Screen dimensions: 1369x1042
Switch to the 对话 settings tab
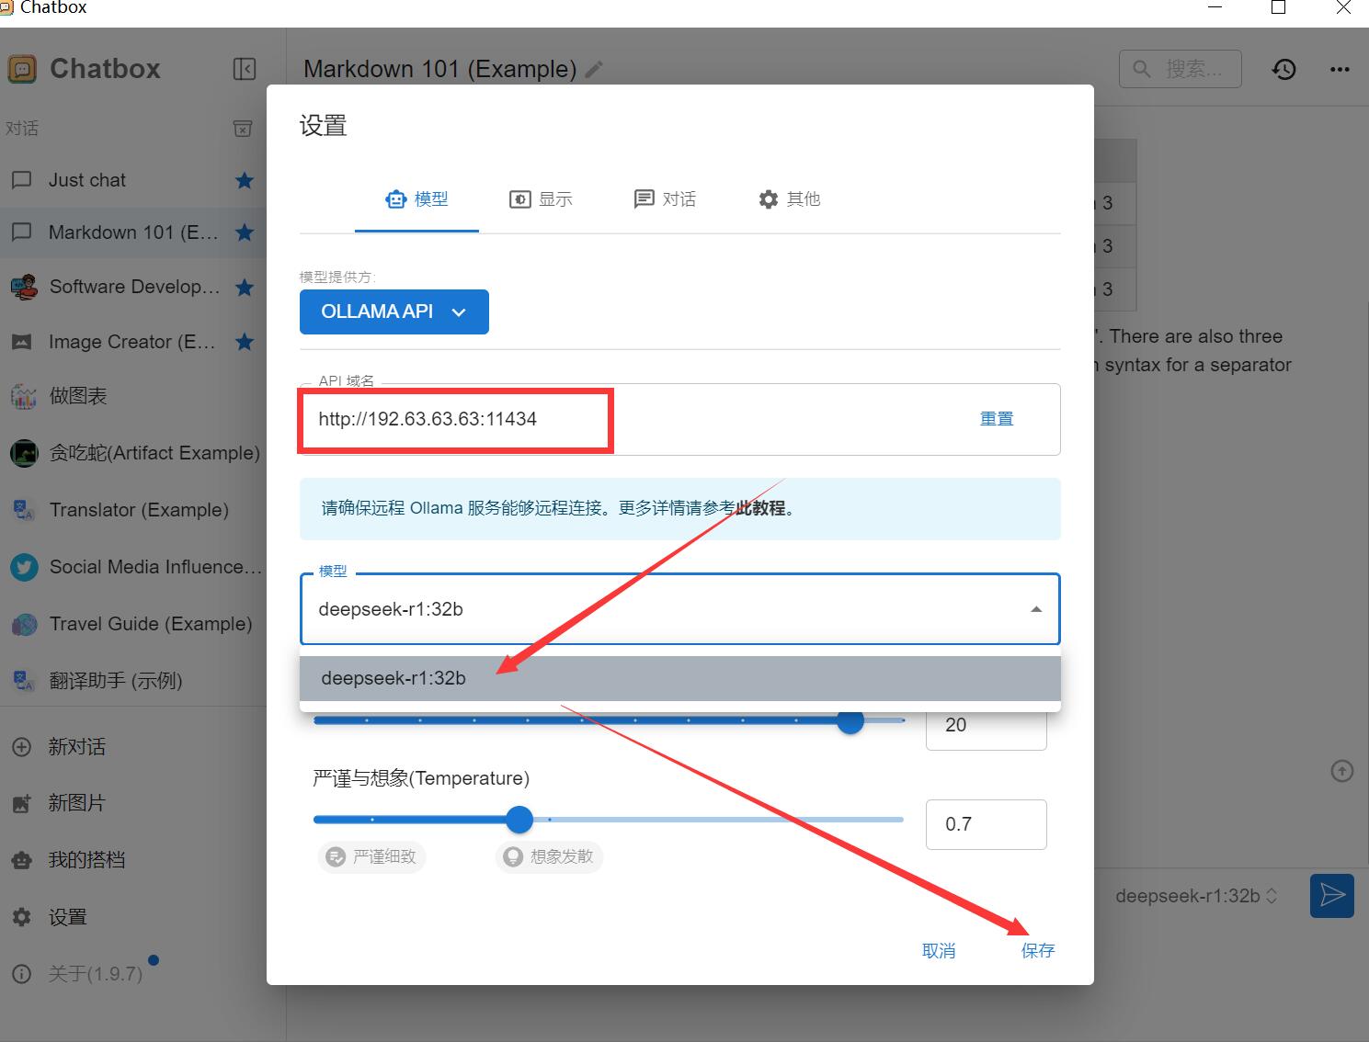point(665,199)
